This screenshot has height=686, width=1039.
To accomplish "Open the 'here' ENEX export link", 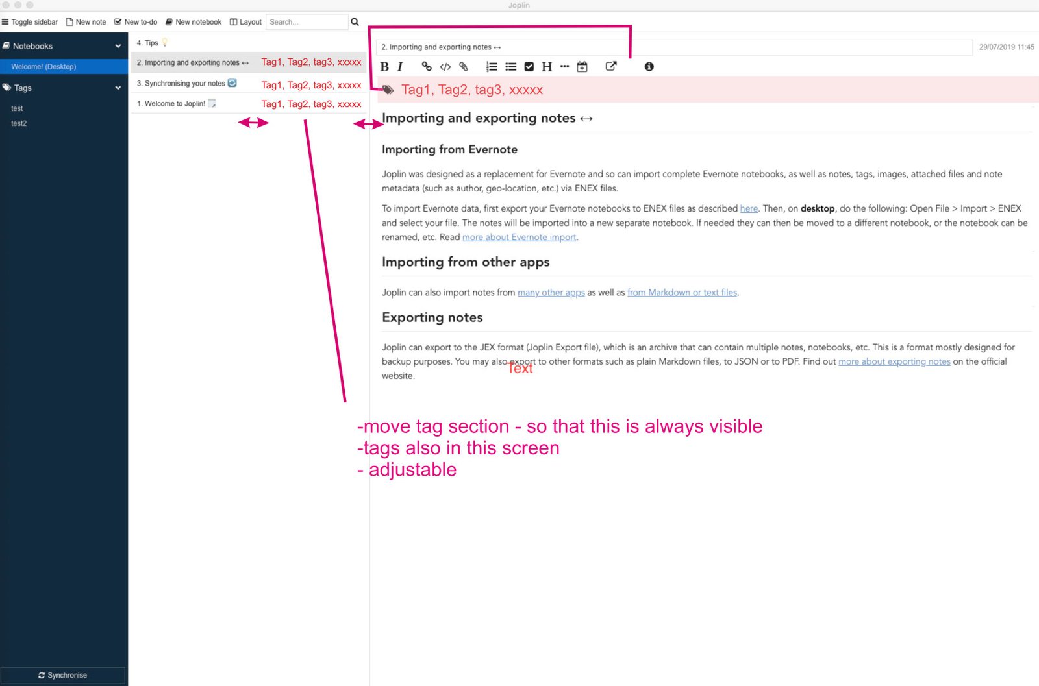I will [x=749, y=209].
